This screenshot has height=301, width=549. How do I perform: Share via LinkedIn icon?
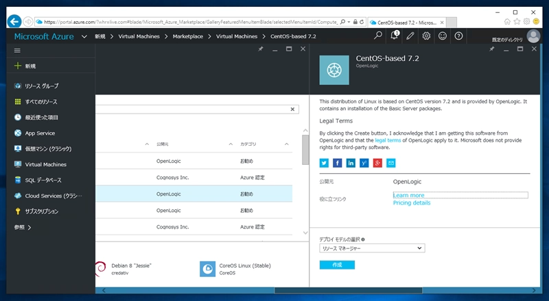point(351,163)
